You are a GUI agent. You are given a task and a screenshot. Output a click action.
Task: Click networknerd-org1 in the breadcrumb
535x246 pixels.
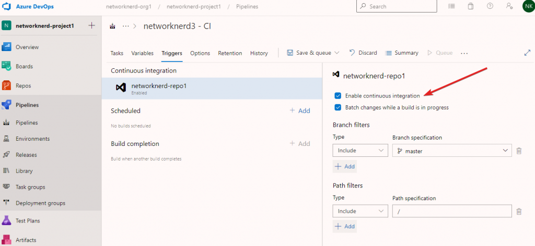[x=129, y=6]
